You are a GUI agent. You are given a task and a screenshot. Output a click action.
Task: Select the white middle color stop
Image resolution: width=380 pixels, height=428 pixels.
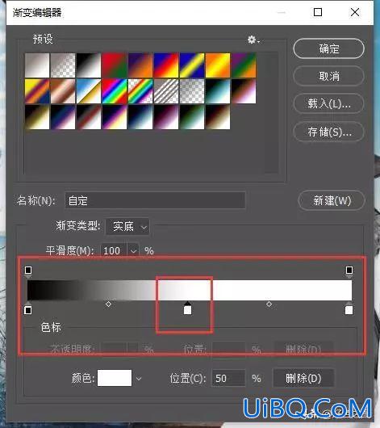point(187,308)
